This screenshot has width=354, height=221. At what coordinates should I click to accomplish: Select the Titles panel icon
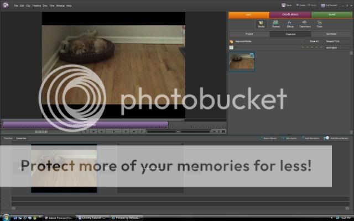[x=319, y=24]
